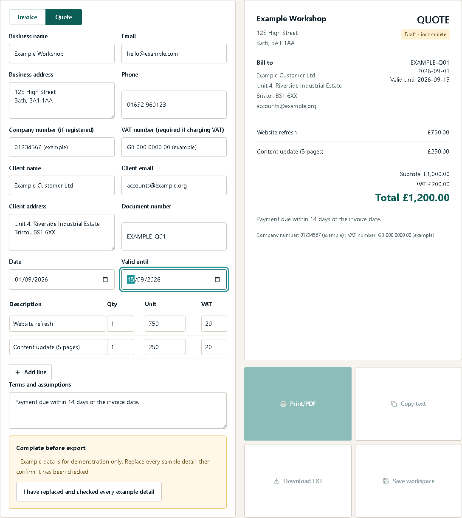Confirm every example detail was replaced and checked

tap(89, 492)
